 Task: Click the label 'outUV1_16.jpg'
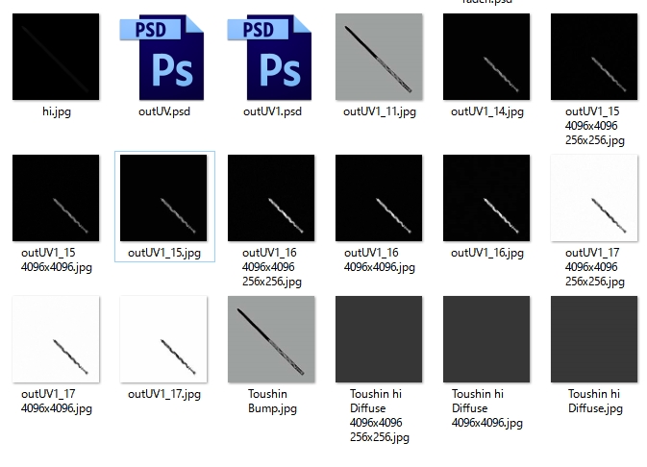[487, 254]
